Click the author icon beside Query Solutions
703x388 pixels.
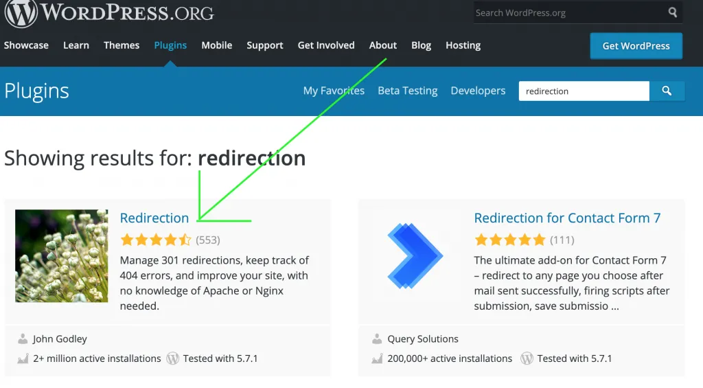pyautogui.click(x=377, y=339)
